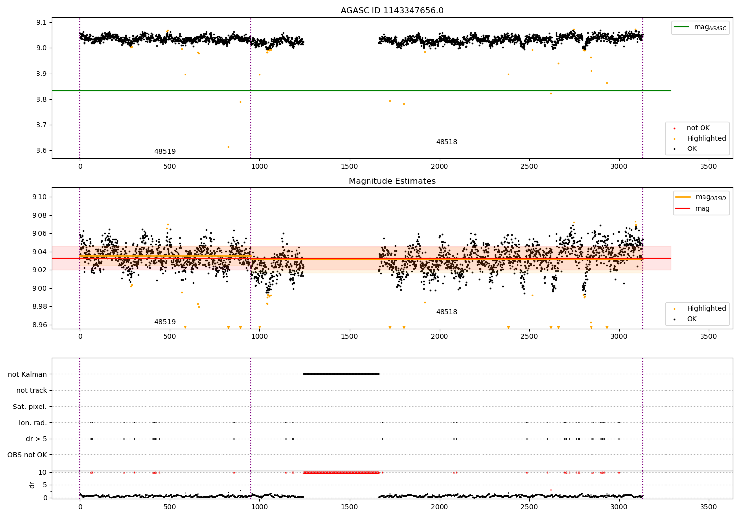This screenshot has width=740, height=518.
Task: Click the 3000 x-tick under bottom plot
Action: [619, 507]
